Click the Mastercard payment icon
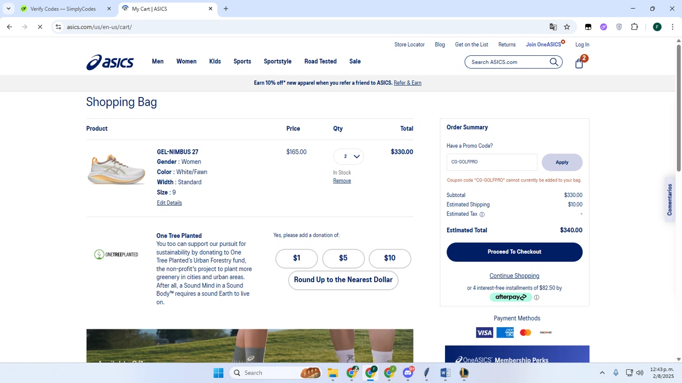The width and height of the screenshot is (682, 383). (526, 333)
